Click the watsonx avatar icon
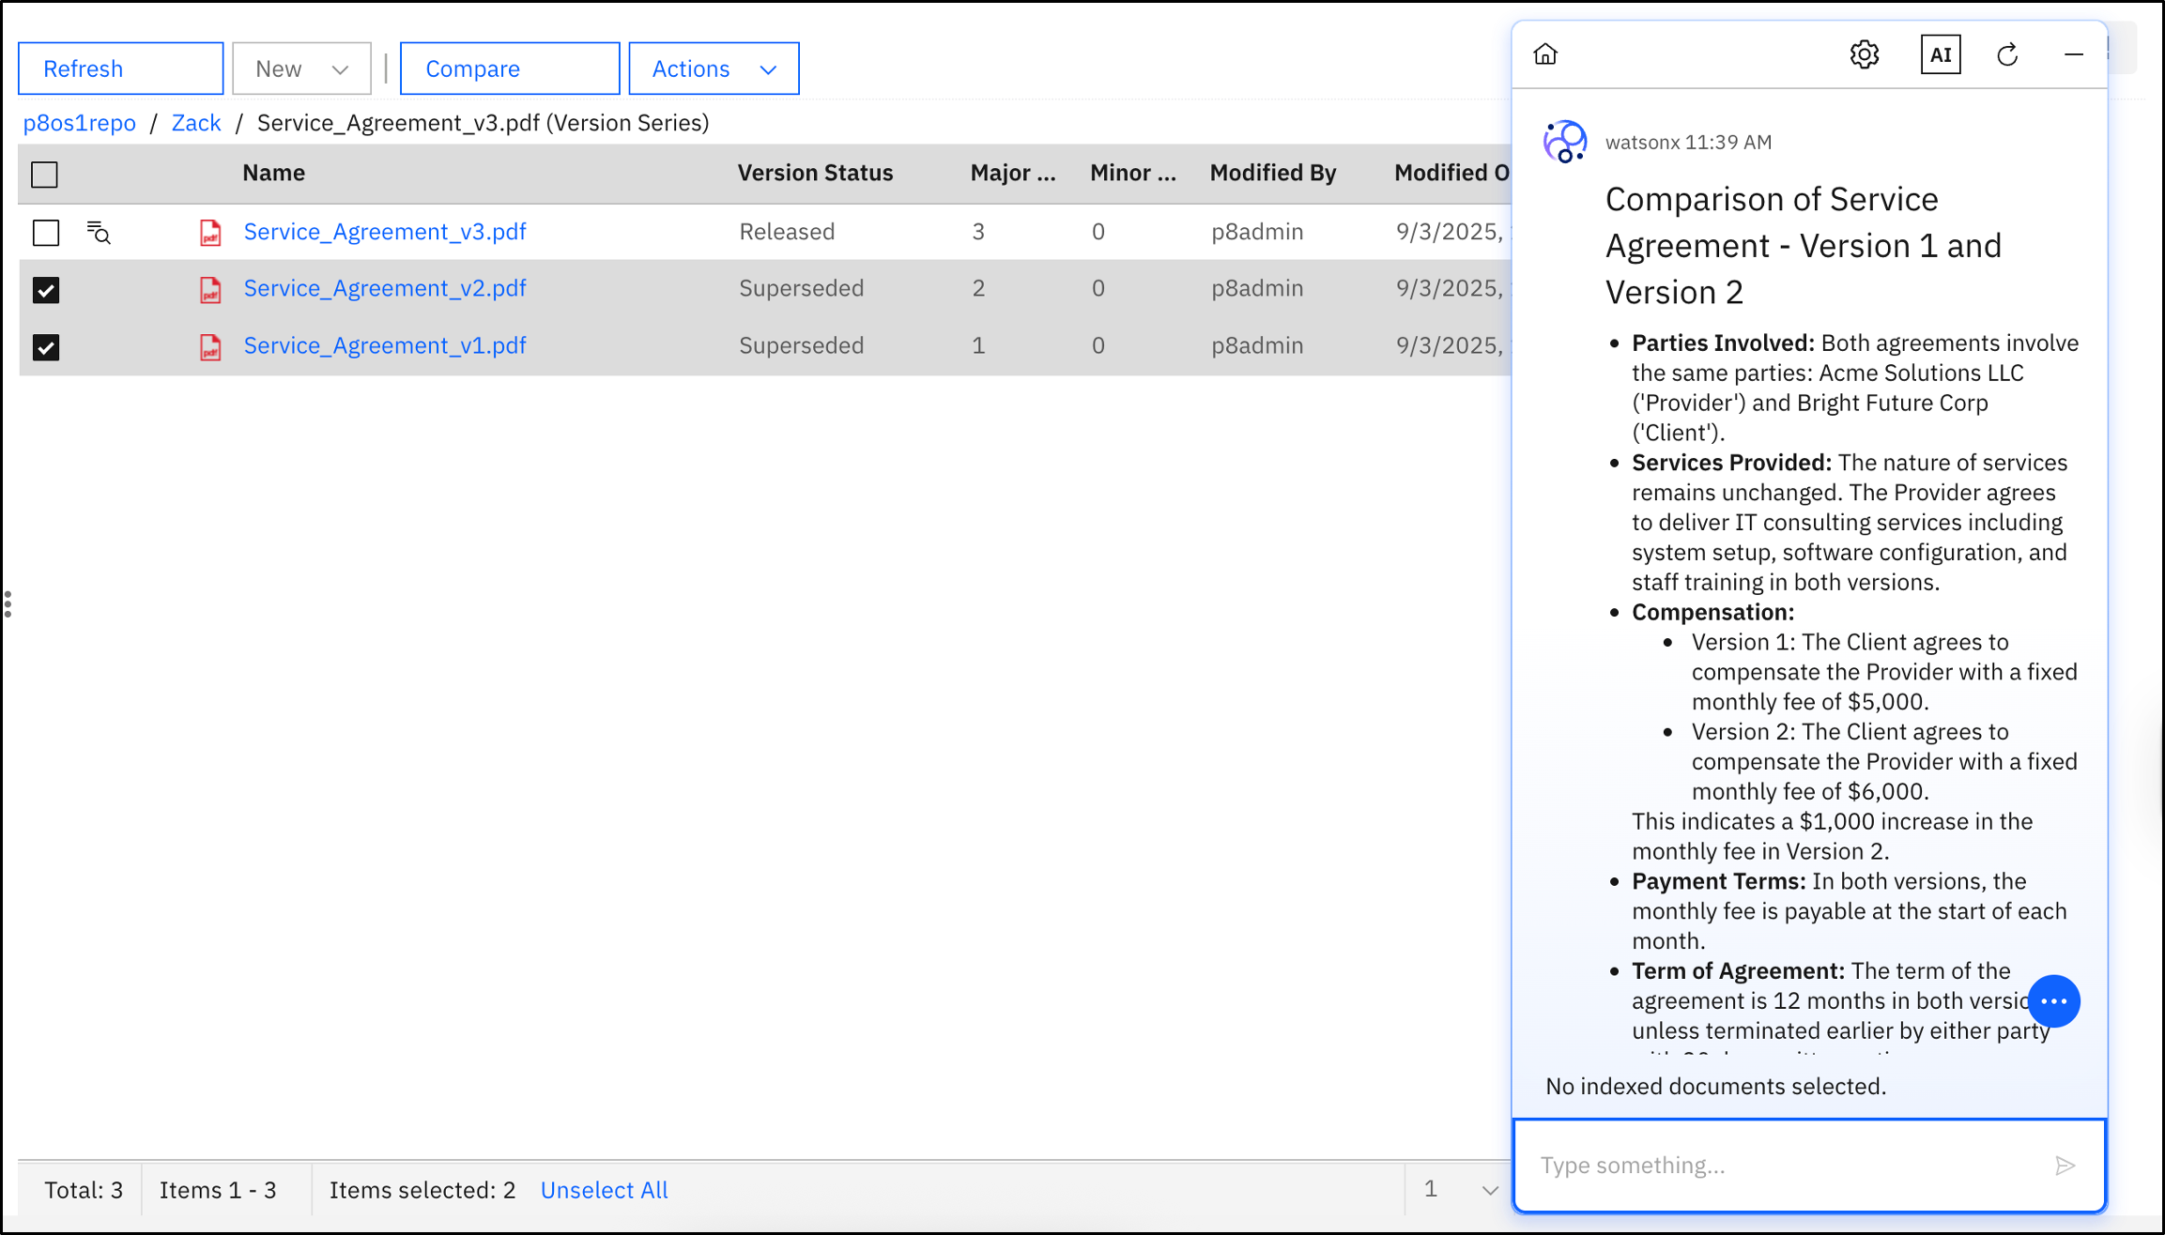The width and height of the screenshot is (2165, 1235). click(1564, 142)
